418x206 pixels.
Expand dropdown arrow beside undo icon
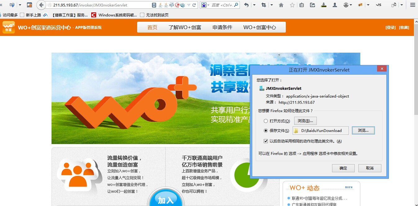tap(254, 5)
